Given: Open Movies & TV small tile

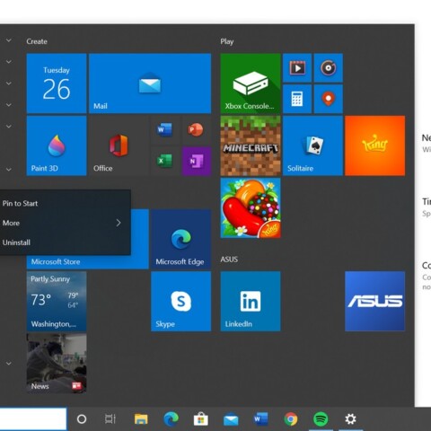Looking at the screenshot, I should coord(297,68).
